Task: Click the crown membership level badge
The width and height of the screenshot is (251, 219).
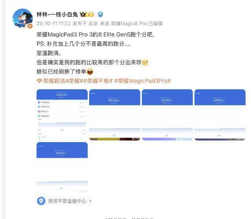Action: [87, 15]
